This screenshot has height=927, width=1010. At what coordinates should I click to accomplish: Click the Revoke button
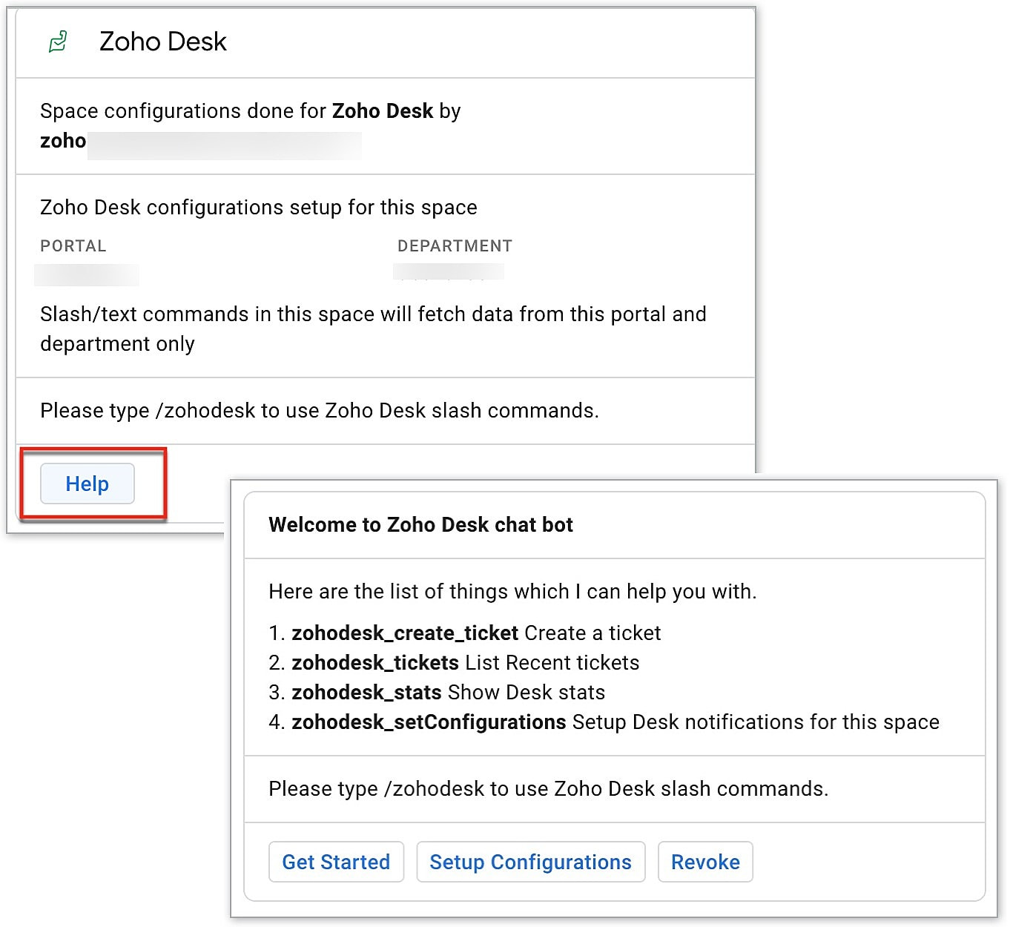click(x=705, y=862)
